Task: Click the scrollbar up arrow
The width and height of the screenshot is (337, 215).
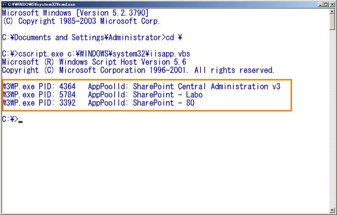Action: [x=332, y=11]
